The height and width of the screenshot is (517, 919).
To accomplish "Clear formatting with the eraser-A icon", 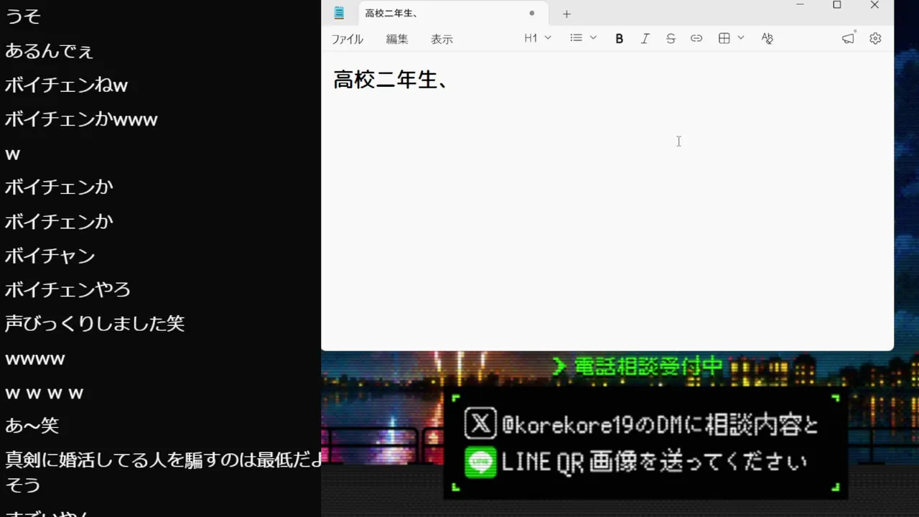I will point(767,39).
